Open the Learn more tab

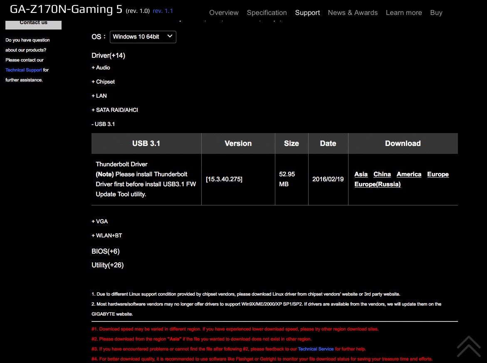(x=404, y=13)
